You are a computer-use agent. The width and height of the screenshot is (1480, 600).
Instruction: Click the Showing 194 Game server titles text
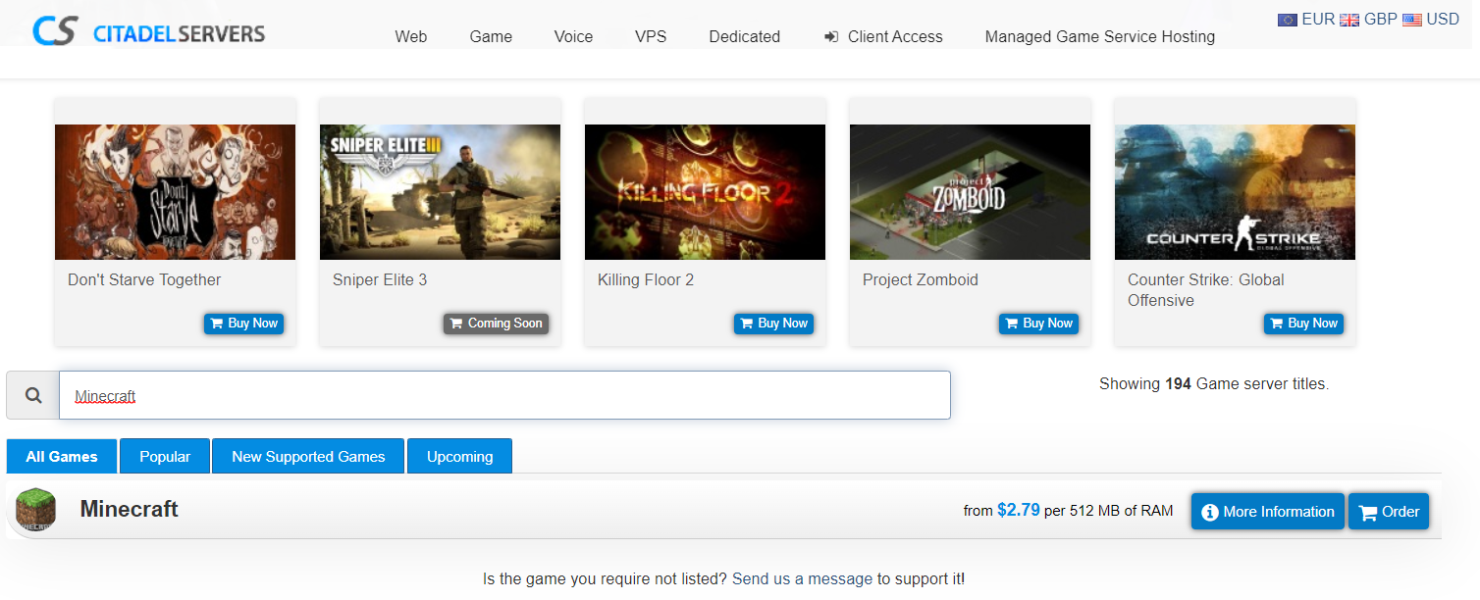[1214, 384]
